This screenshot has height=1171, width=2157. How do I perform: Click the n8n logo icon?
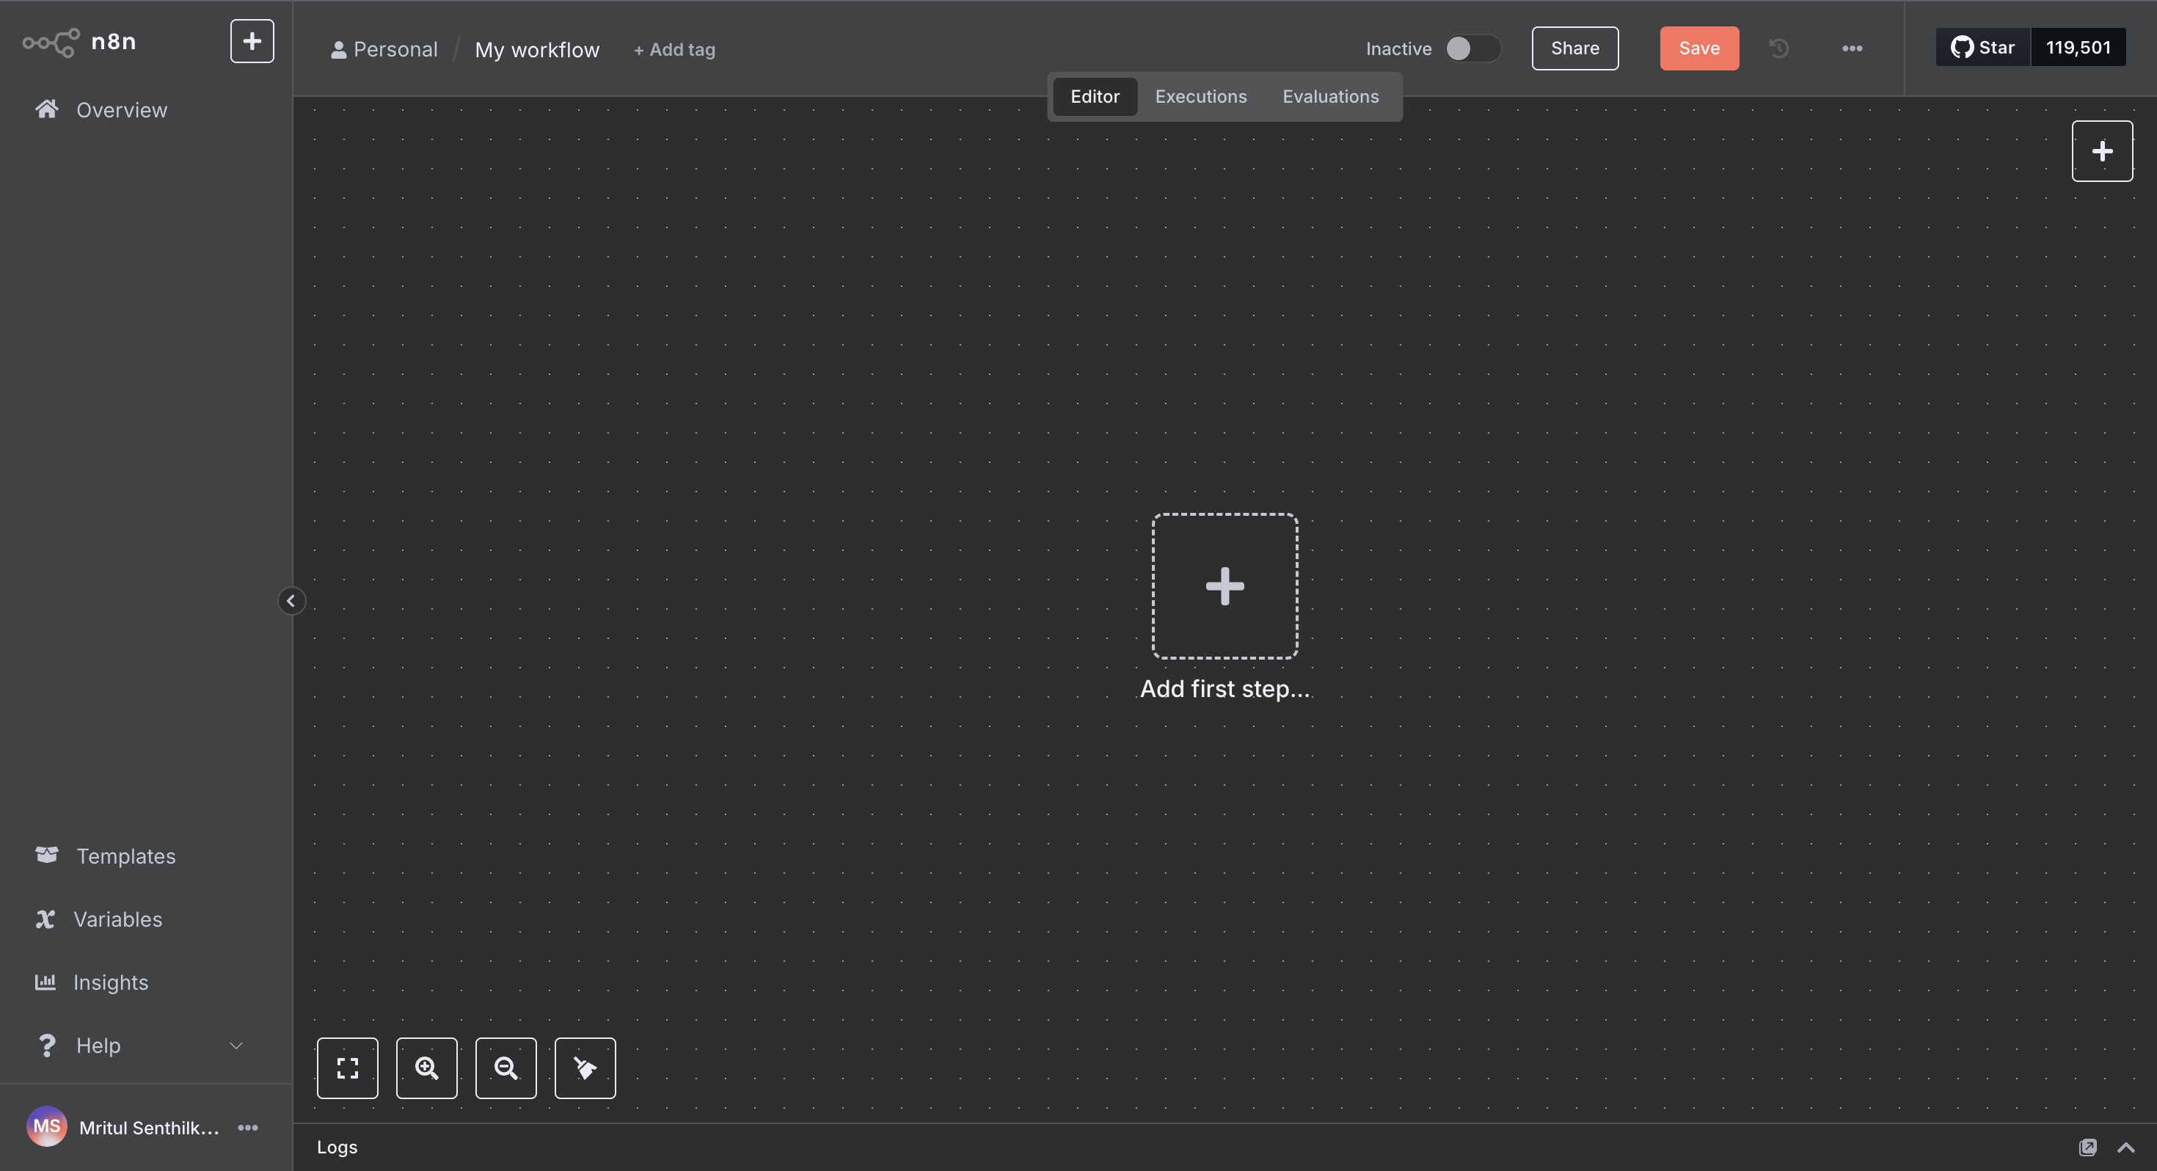(50, 41)
